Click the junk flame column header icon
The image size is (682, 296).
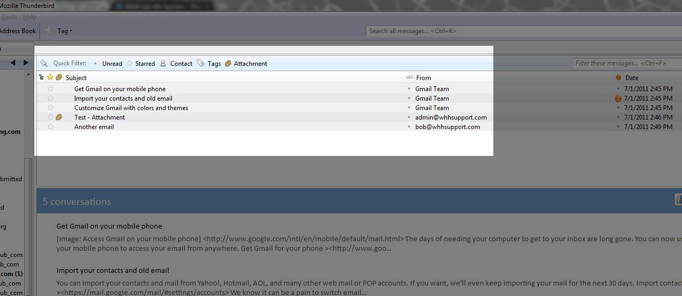click(618, 77)
